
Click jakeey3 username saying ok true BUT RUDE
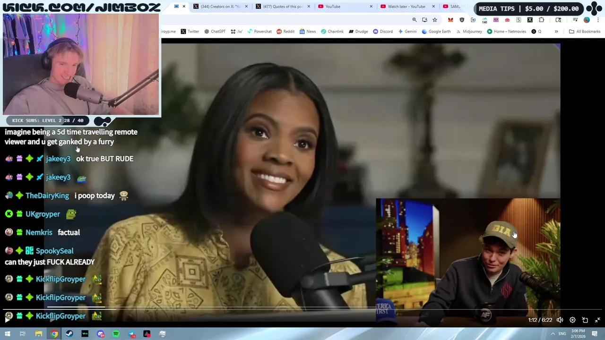click(58, 159)
